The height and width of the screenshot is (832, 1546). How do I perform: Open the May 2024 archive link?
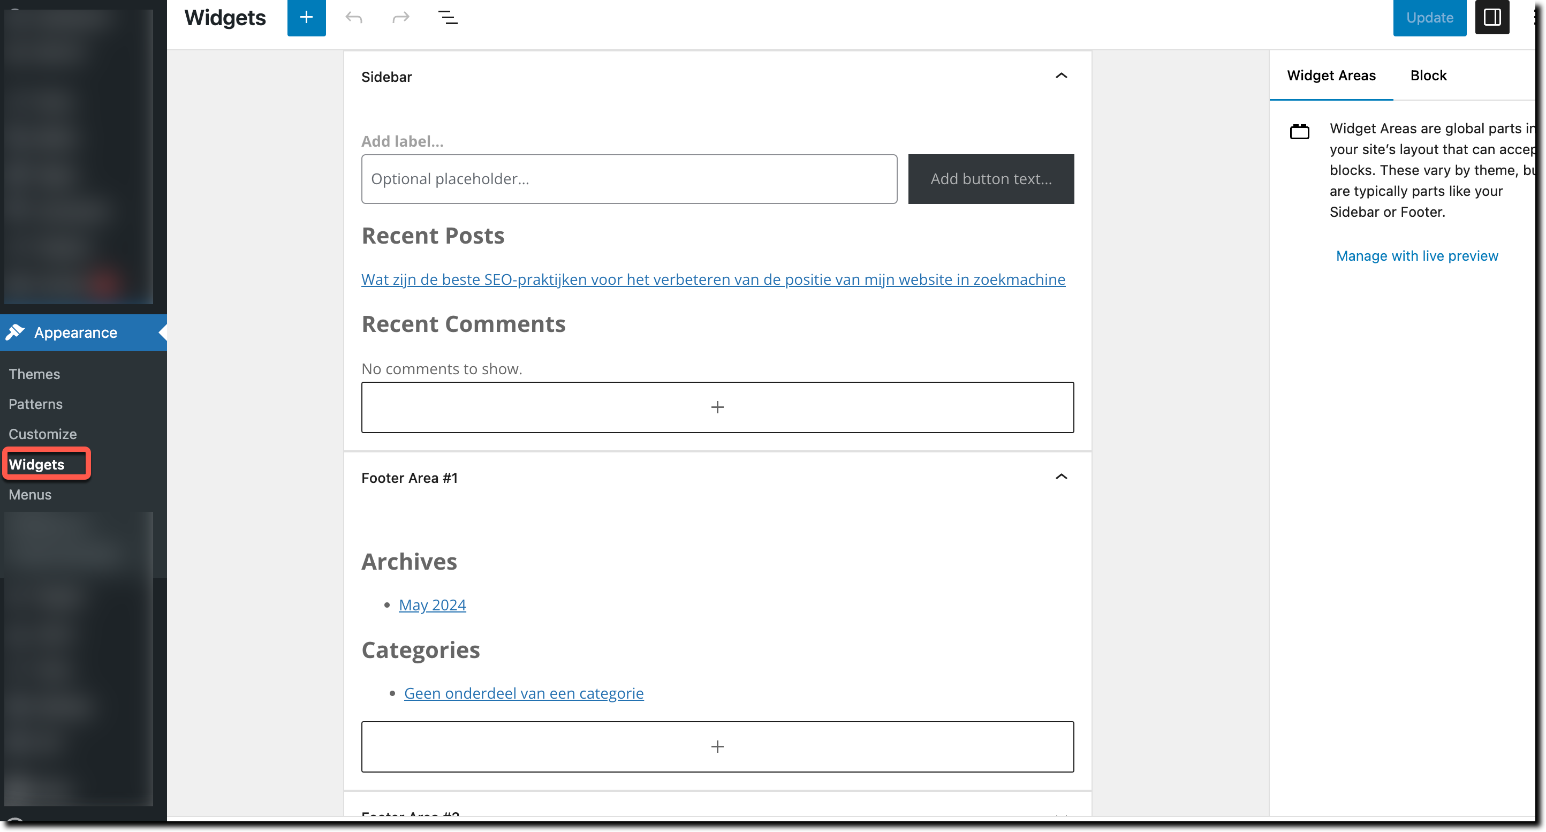[x=432, y=604]
